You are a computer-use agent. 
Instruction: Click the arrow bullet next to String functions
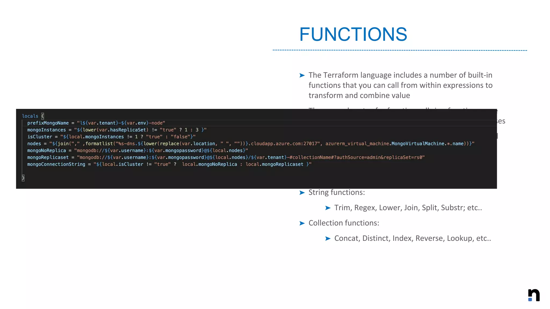click(x=302, y=193)
